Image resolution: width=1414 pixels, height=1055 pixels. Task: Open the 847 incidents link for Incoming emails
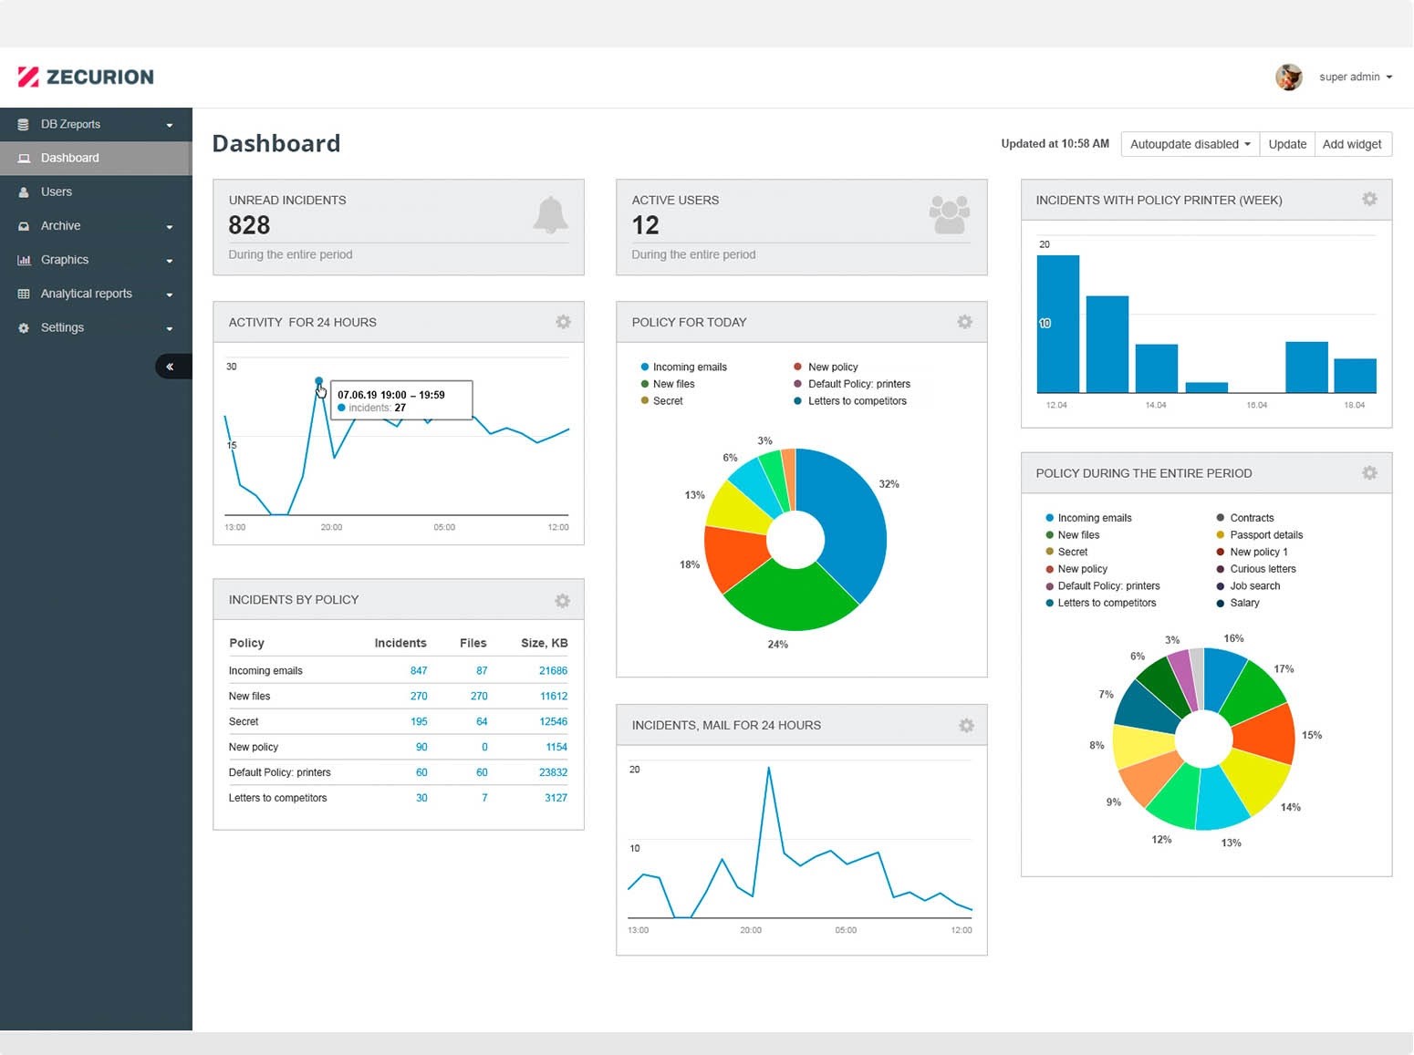419,671
